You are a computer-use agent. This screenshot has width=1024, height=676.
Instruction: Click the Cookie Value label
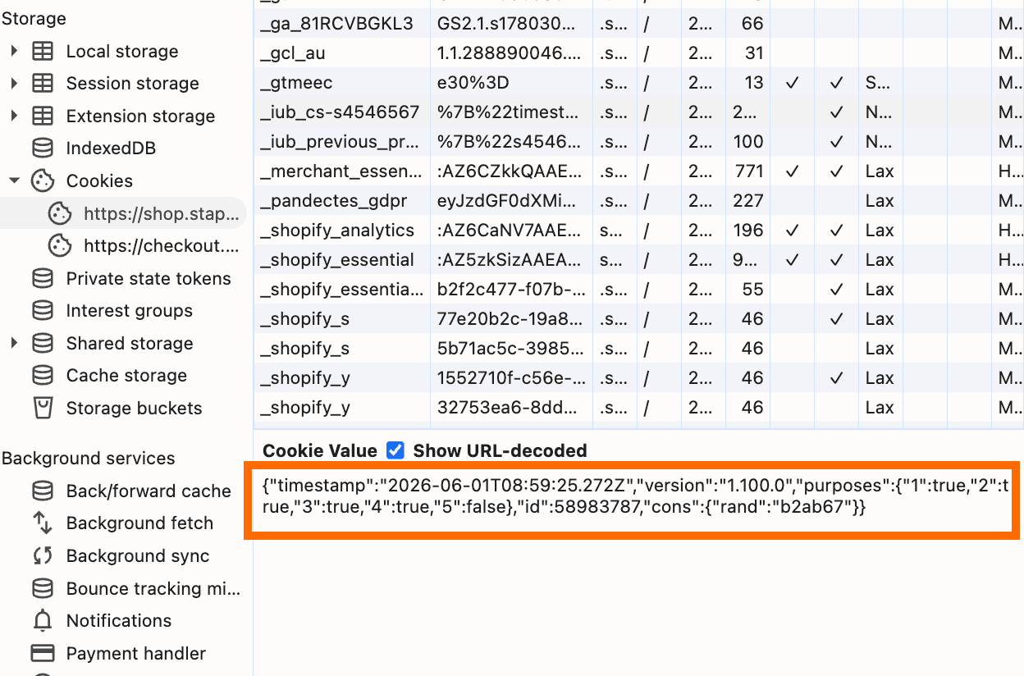click(320, 450)
